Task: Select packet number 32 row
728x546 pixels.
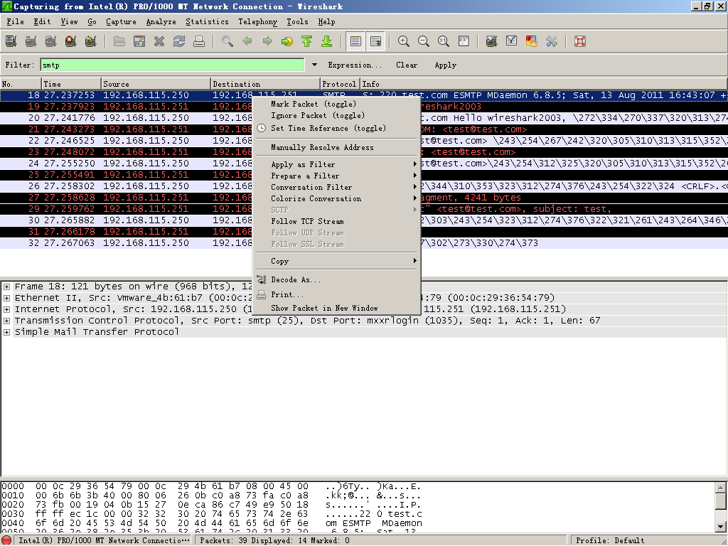Action: [364, 243]
